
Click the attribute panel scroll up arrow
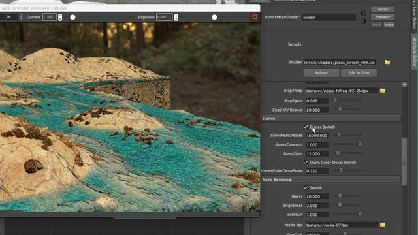tap(404, 85)
